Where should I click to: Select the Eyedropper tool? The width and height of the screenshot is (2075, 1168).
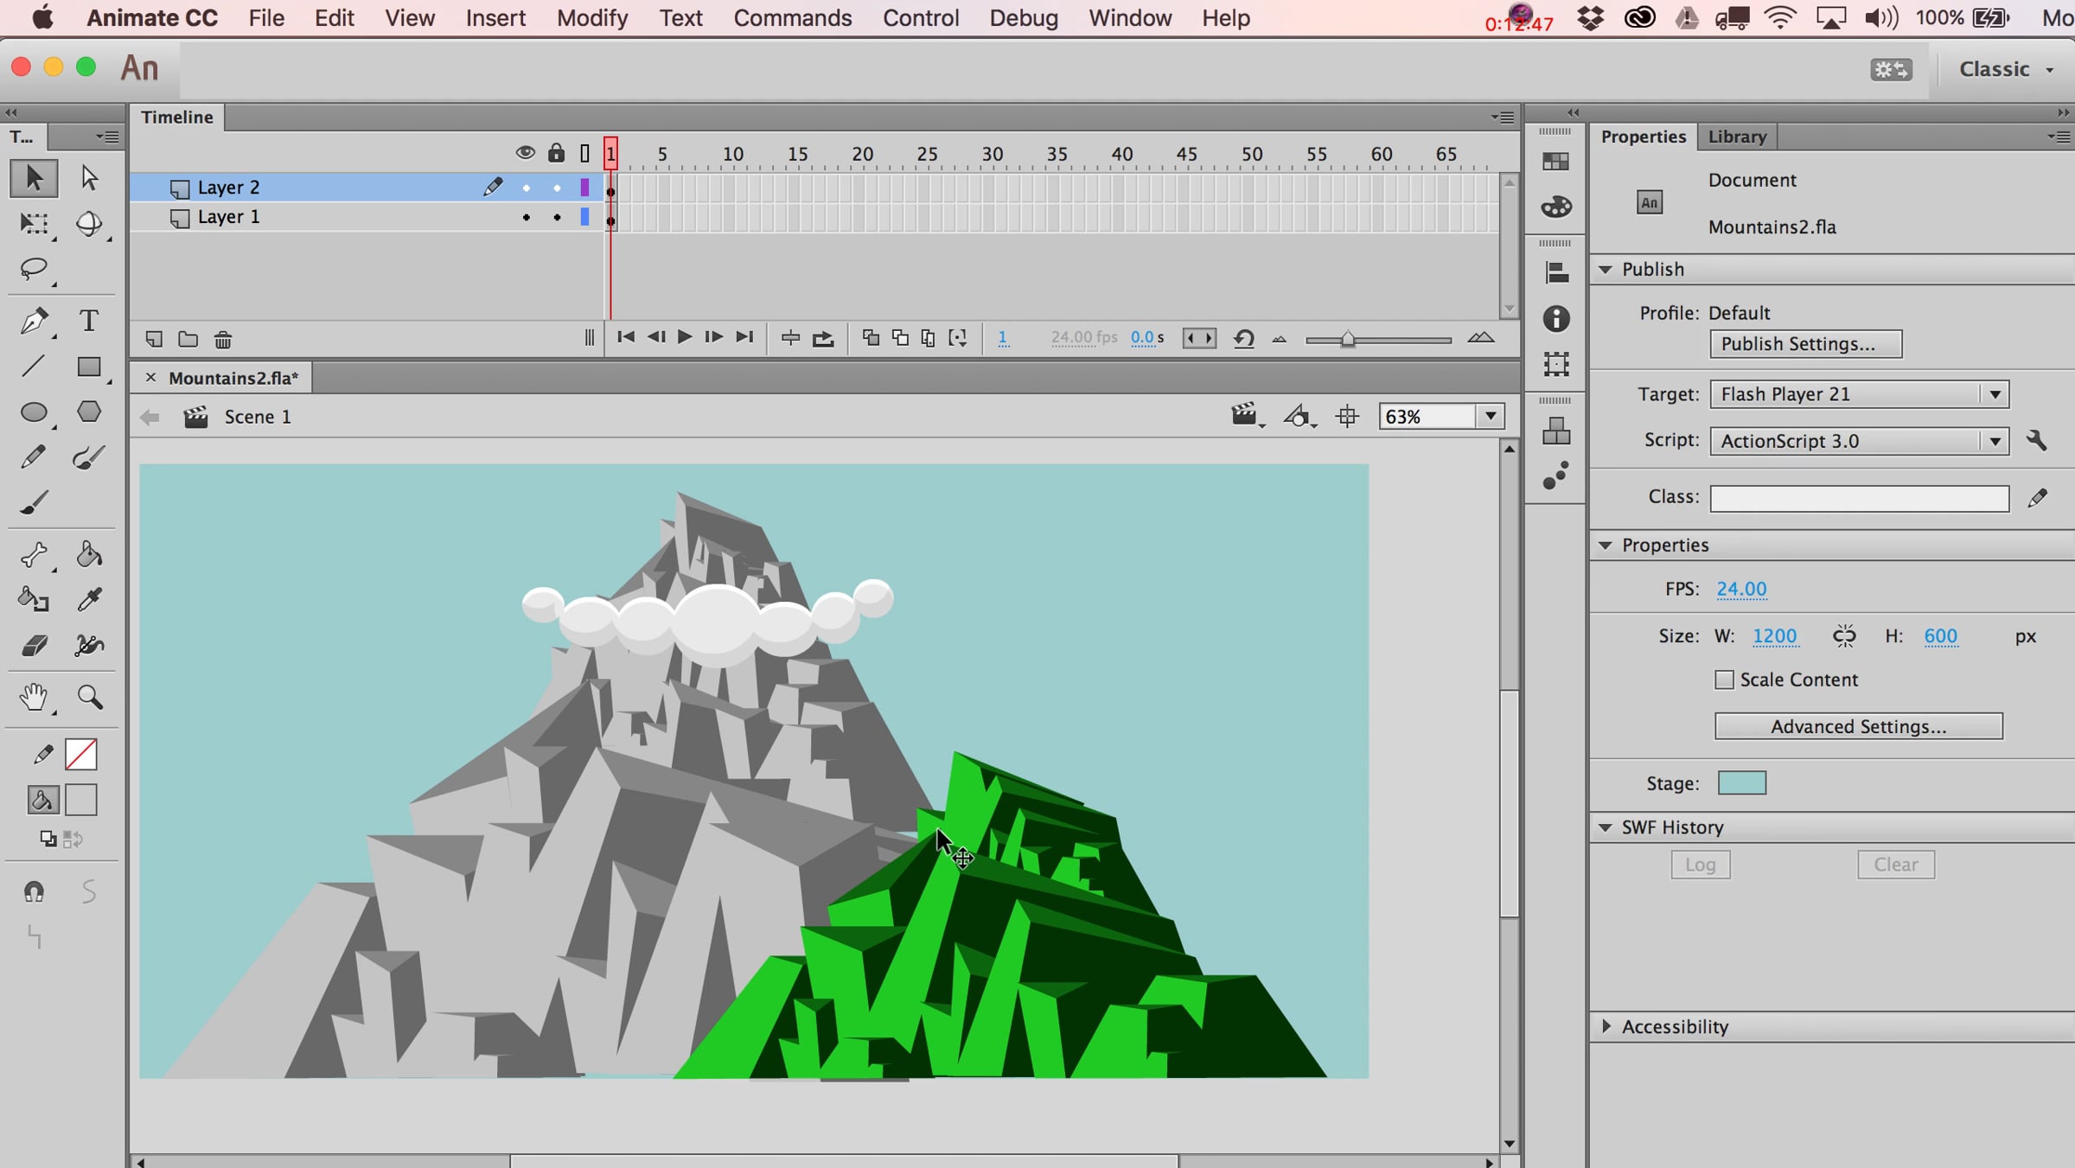pos(88,599)
